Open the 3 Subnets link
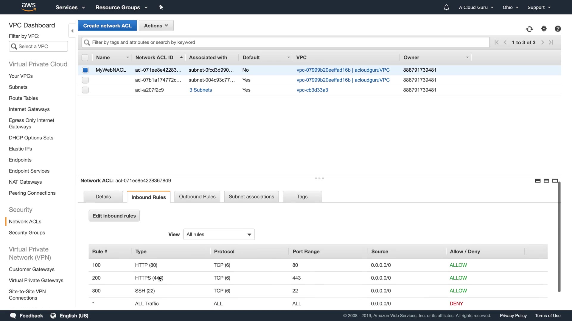Image resolution: width=572 pixels, height=321 pixels. click(x=200, y=90)
